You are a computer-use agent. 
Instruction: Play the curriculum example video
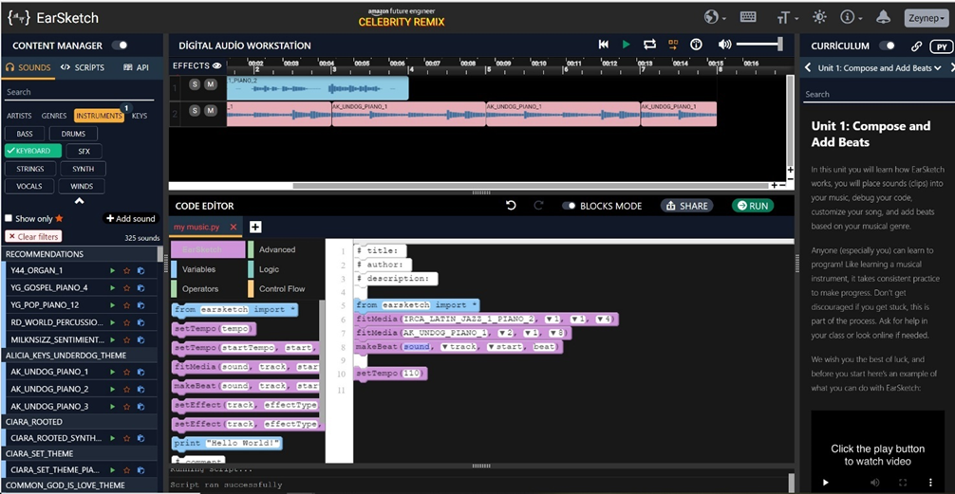coord(826,483)
